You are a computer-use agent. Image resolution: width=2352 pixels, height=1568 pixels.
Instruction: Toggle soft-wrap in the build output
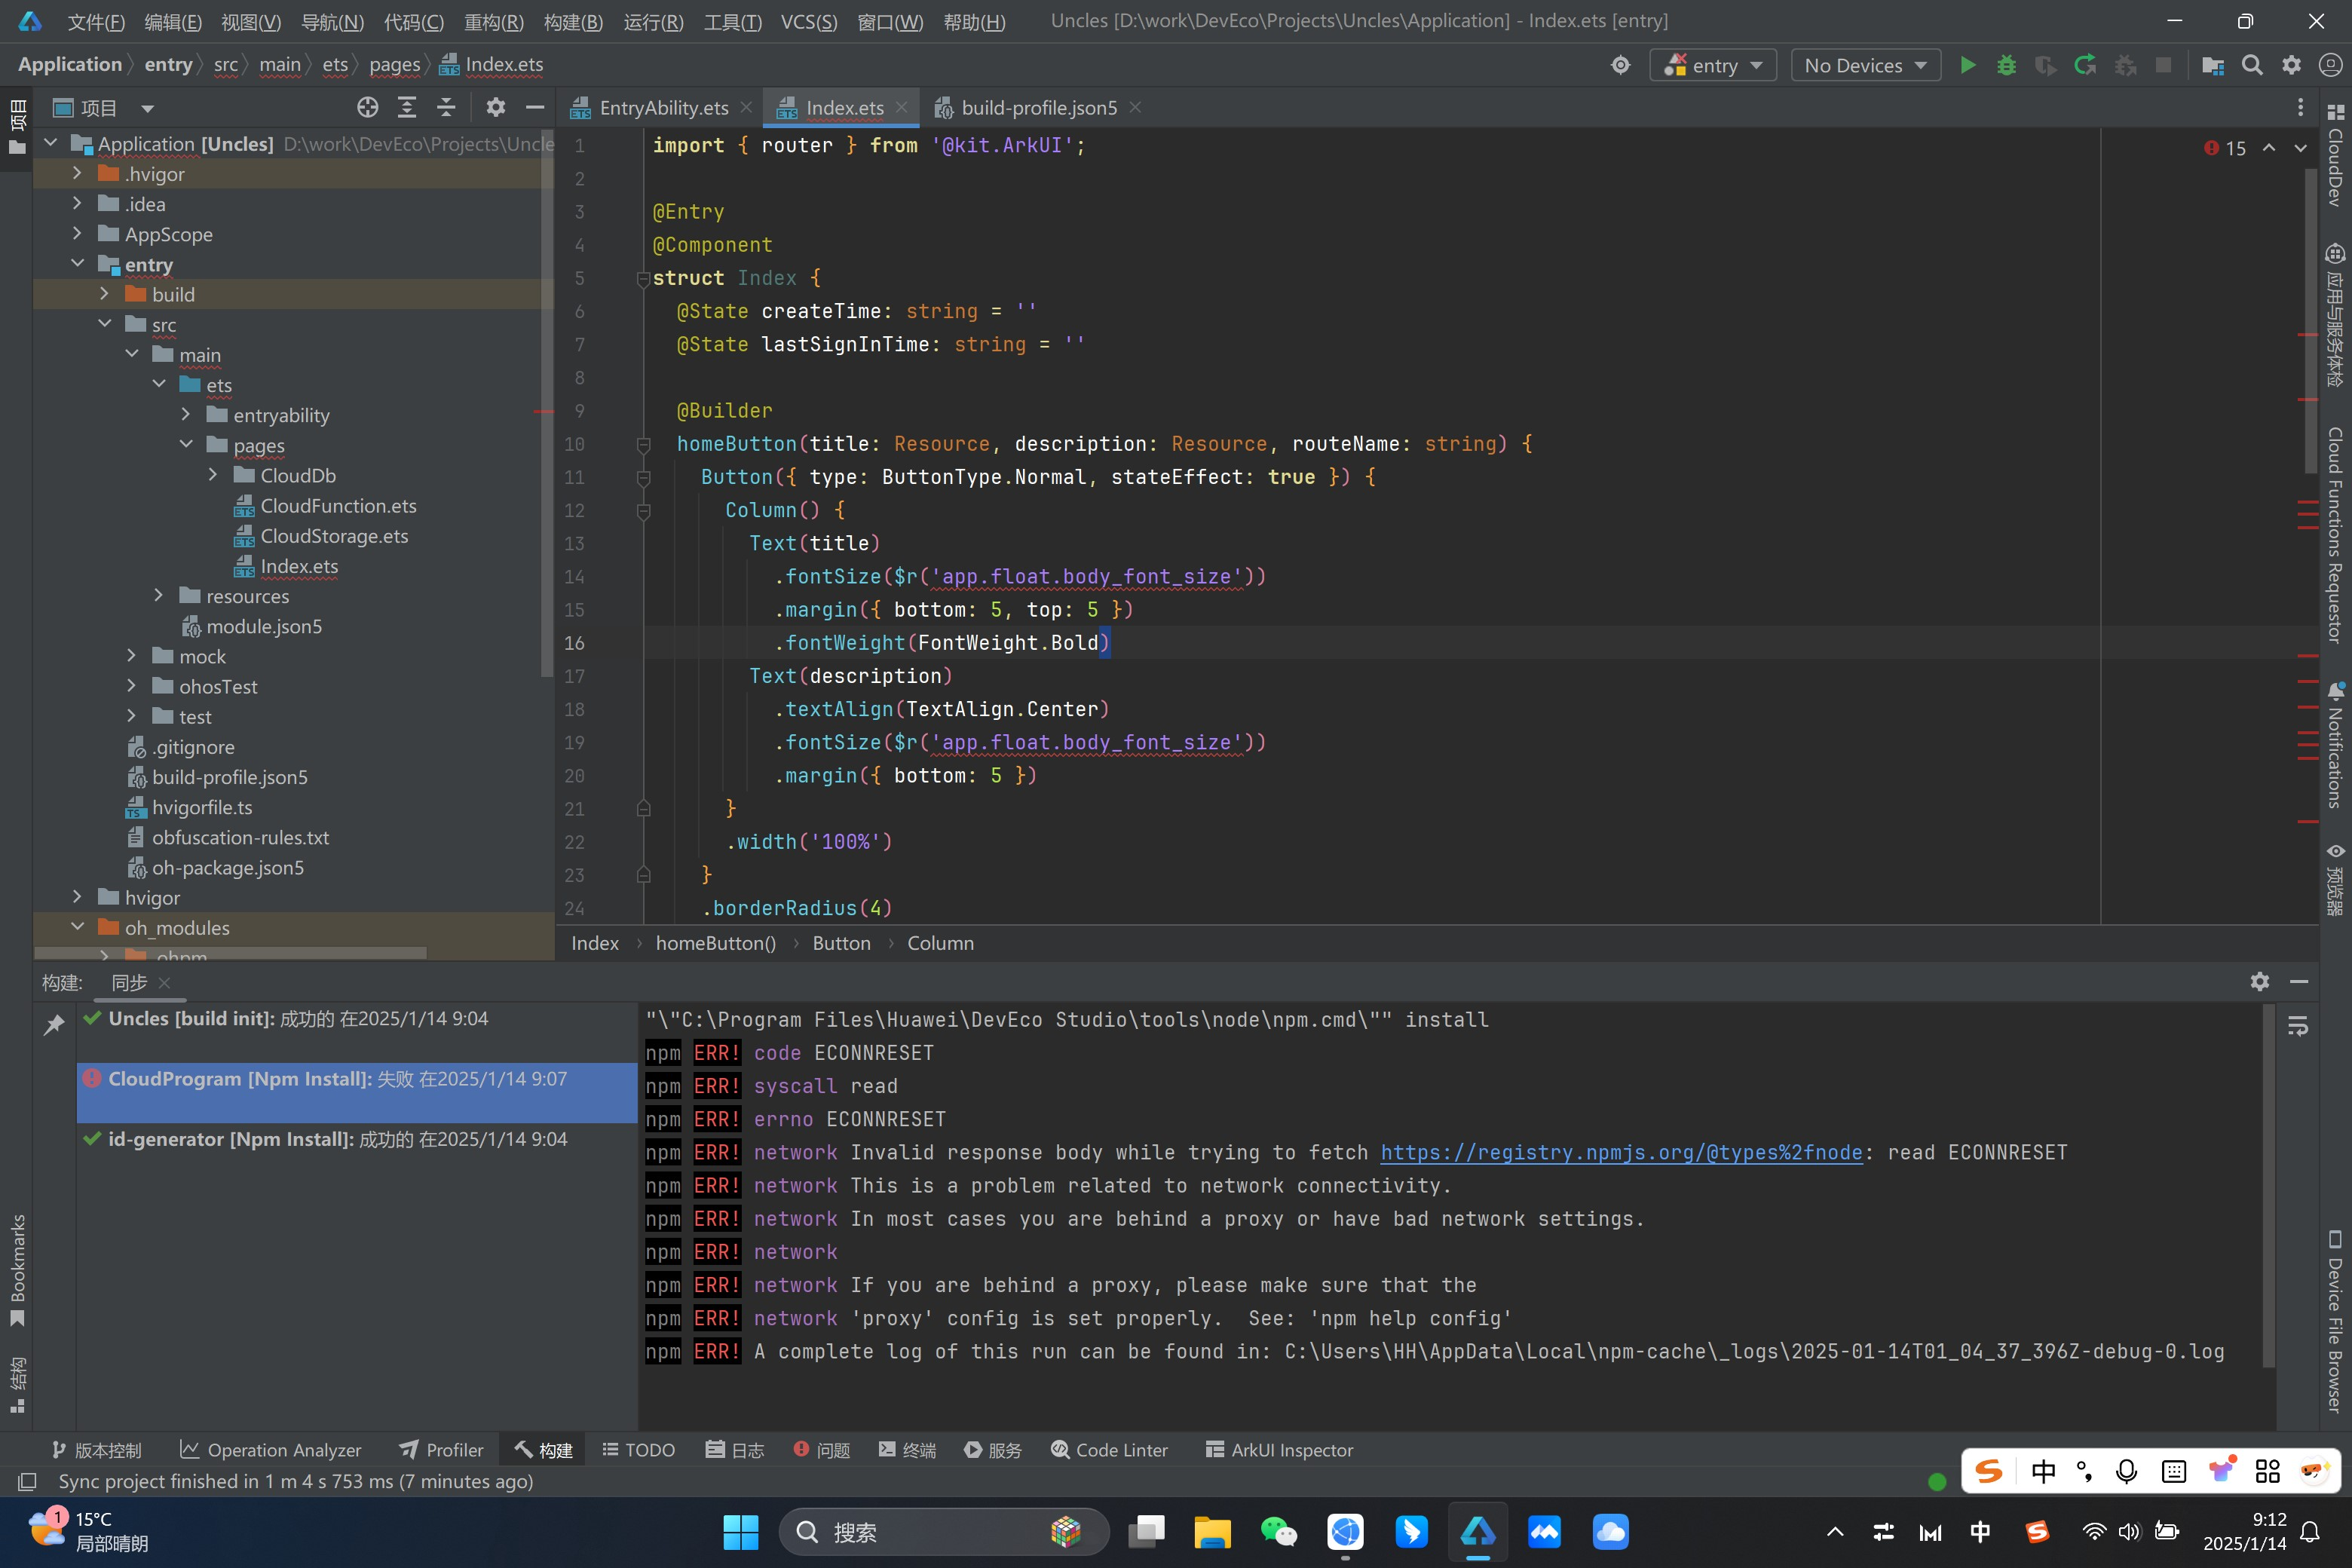coord(2297,1025)
